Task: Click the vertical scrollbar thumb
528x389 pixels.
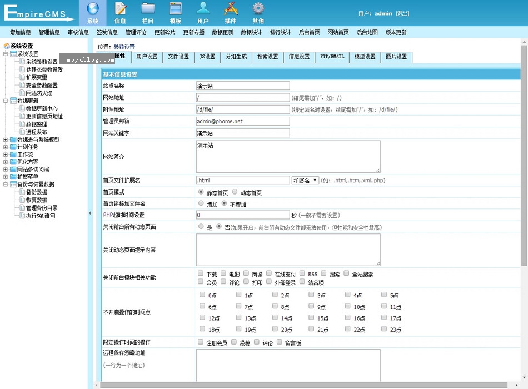Action: [524, 156]
